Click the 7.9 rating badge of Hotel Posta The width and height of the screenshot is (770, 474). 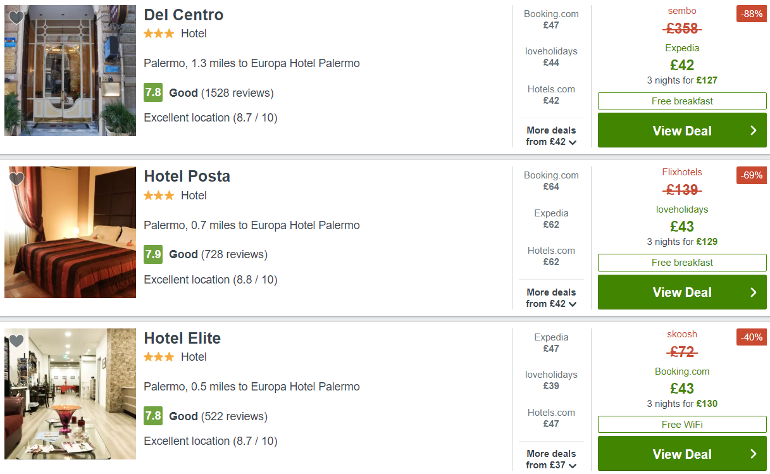[153, 254]
